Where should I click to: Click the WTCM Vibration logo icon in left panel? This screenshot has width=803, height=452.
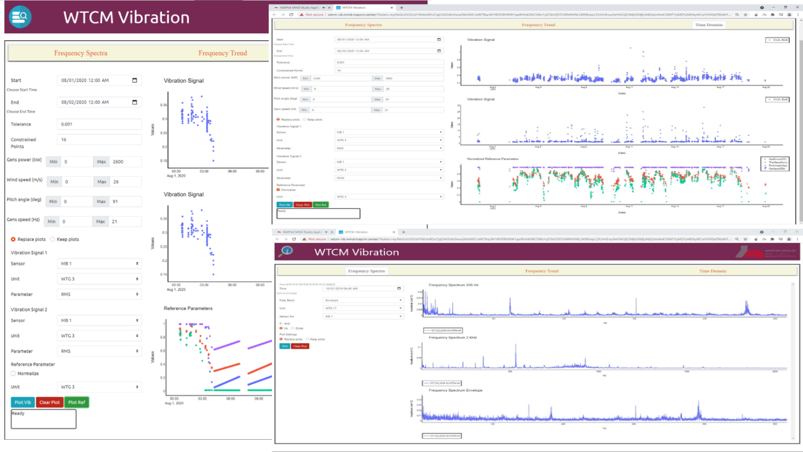click(21, 16)
